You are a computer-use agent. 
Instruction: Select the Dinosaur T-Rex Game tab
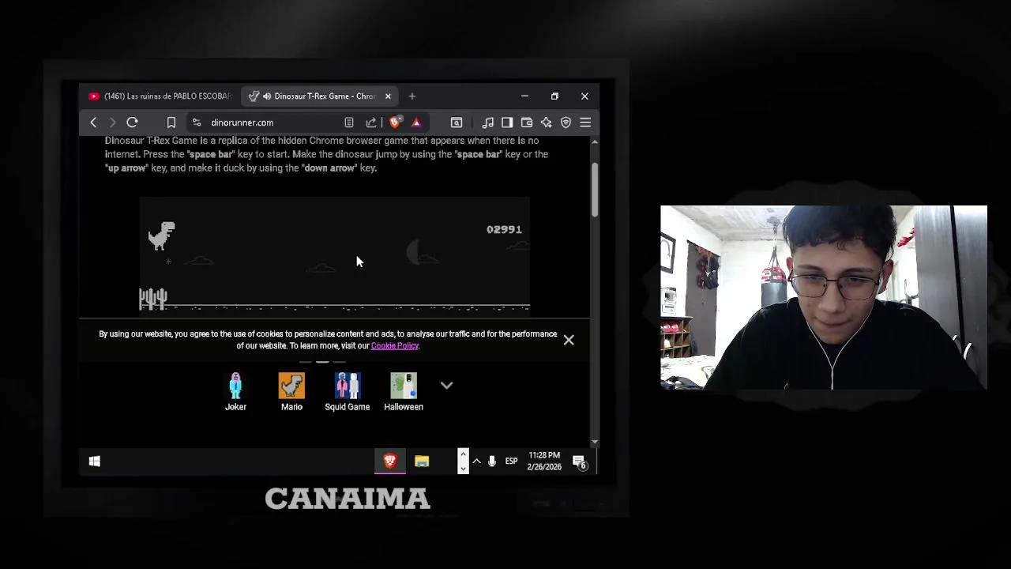click(x=320, y=96)
